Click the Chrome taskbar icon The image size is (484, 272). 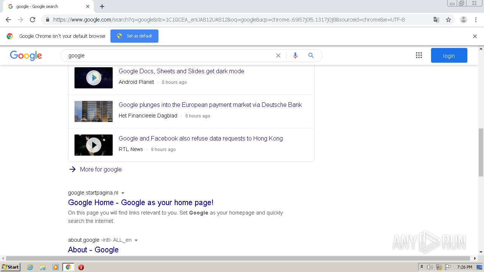[68, 267]
